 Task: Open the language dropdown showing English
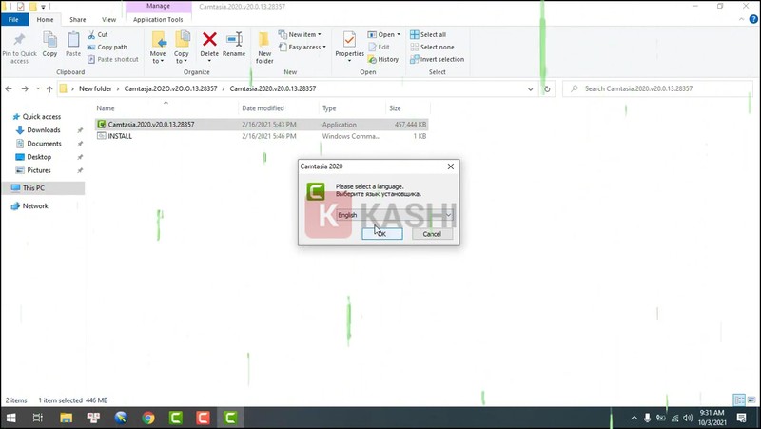click(394, 215)
